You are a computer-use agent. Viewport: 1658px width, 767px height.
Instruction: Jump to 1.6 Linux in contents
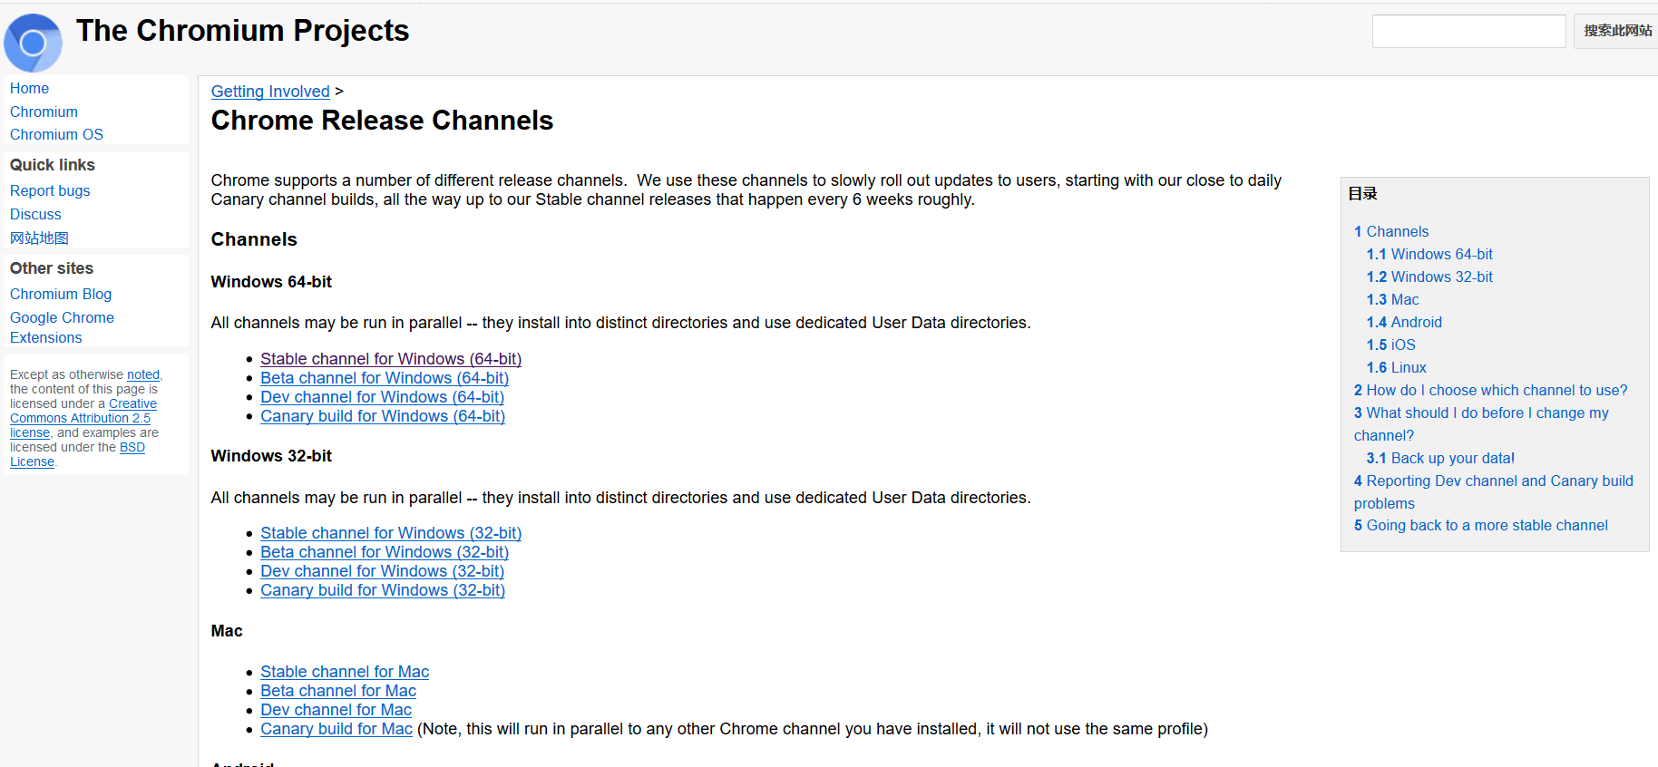1397,367
